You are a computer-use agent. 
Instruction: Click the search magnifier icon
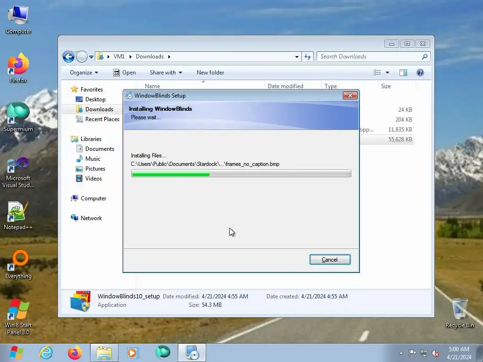[425, 57]
